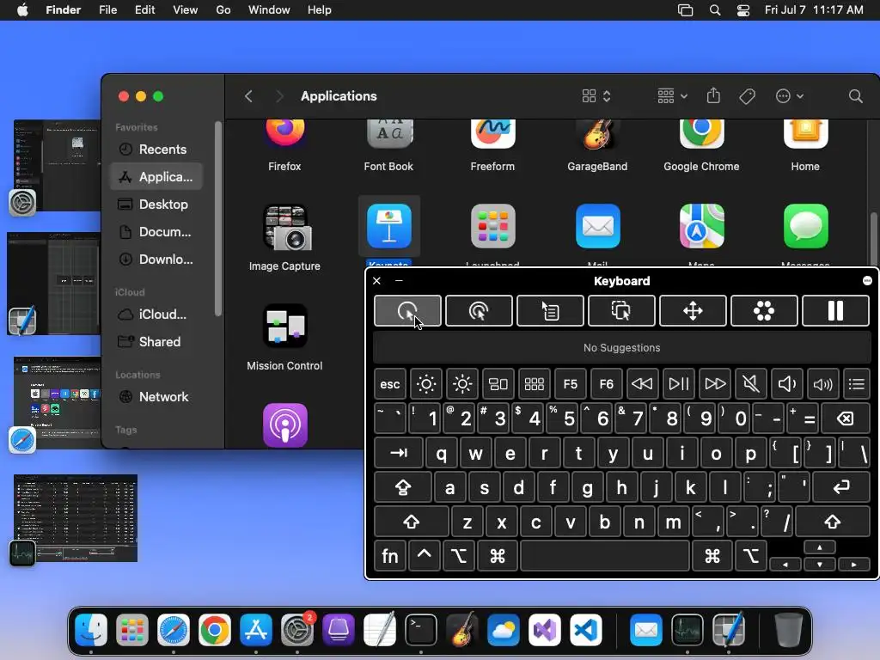This screenshot has height=660, width=880.
Task: Open the Finder menu in menu bar
Action: point(64,10)
